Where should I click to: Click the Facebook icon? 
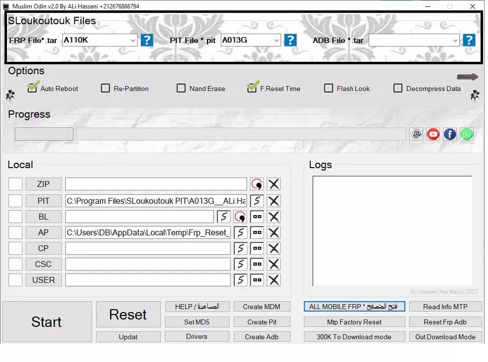click(450, 134)
